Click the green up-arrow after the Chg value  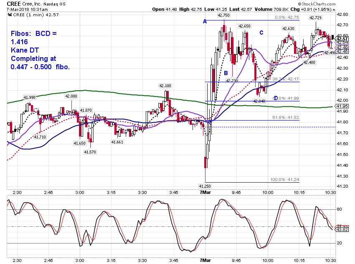[x=334, y=10]
